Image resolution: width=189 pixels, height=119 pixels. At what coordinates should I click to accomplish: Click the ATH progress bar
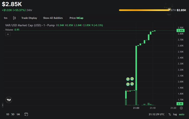coord(144,10)
